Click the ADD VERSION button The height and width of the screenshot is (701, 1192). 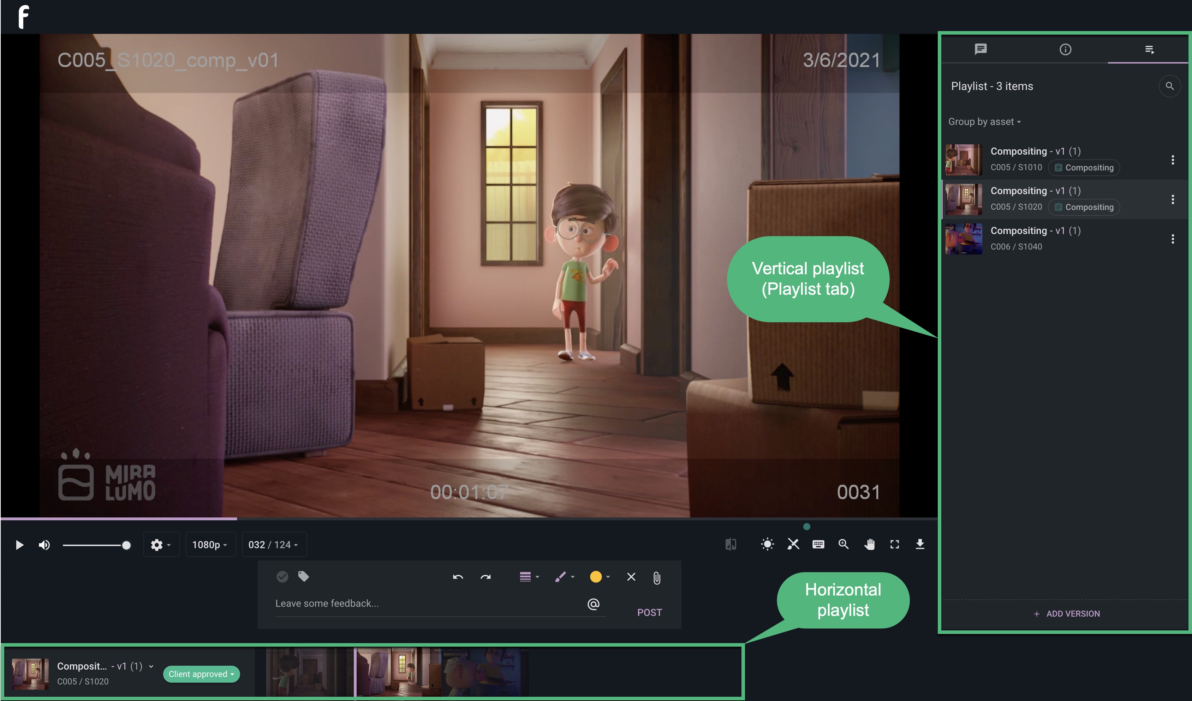point(1066,613)
